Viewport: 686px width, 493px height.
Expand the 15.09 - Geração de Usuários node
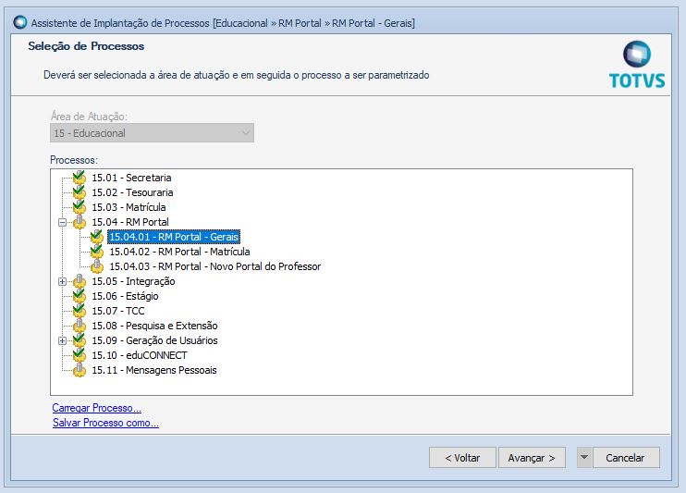62,340
